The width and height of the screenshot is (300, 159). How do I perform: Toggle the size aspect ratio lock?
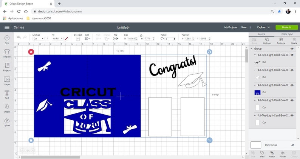point(141,36)
